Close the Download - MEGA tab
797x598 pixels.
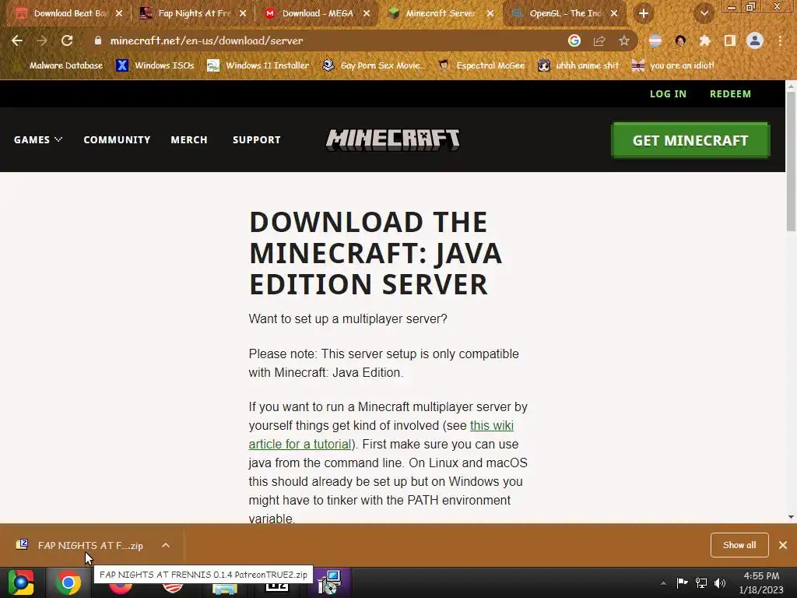[x=367, y=13]
